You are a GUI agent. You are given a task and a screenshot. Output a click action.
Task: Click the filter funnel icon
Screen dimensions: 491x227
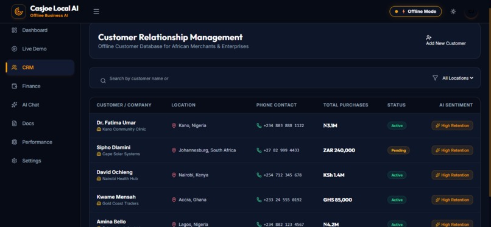click(435, 78)
